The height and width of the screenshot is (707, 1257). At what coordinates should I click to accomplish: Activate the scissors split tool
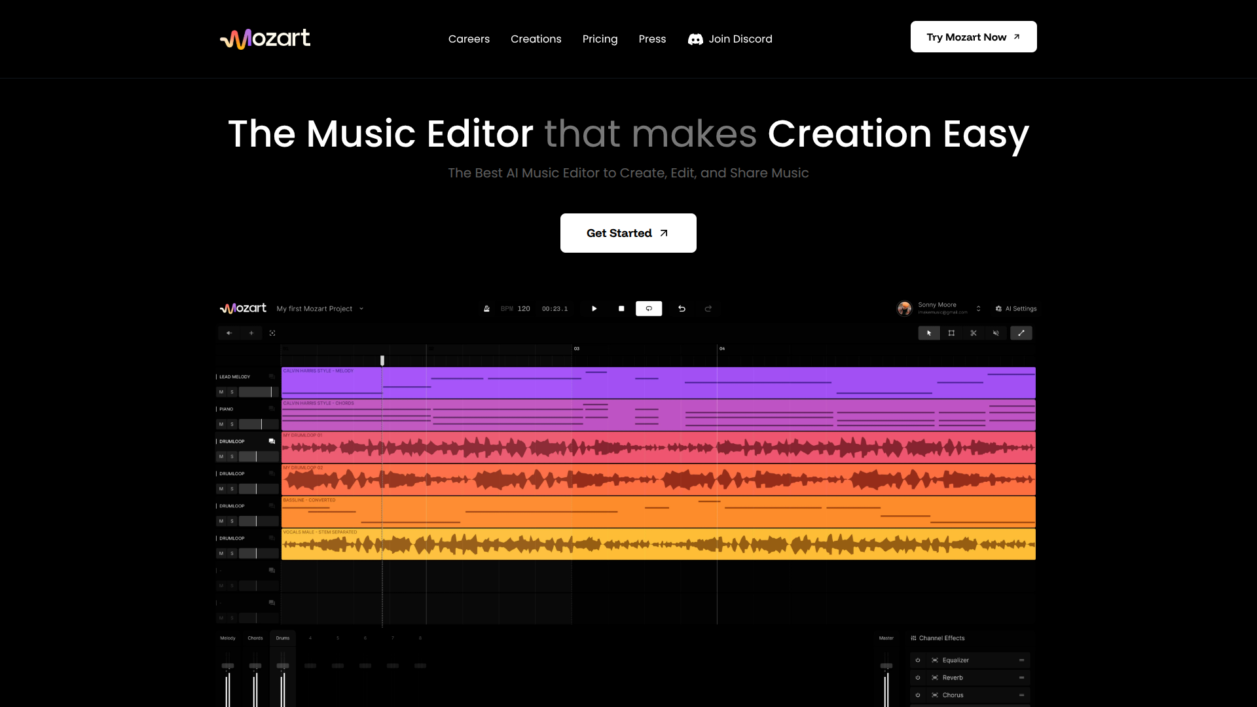pos(974,333)
